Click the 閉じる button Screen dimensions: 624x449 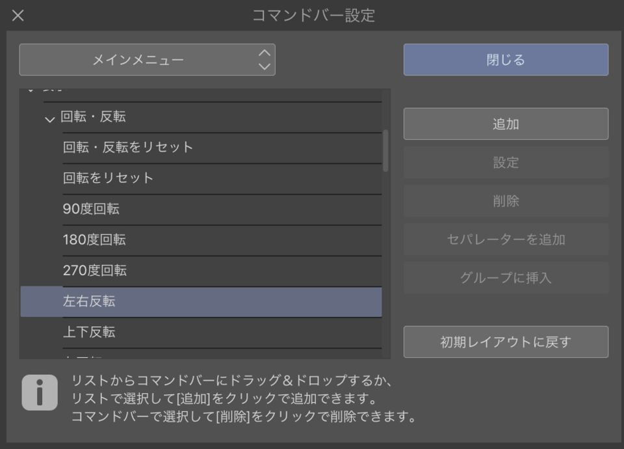coord(506,60)
